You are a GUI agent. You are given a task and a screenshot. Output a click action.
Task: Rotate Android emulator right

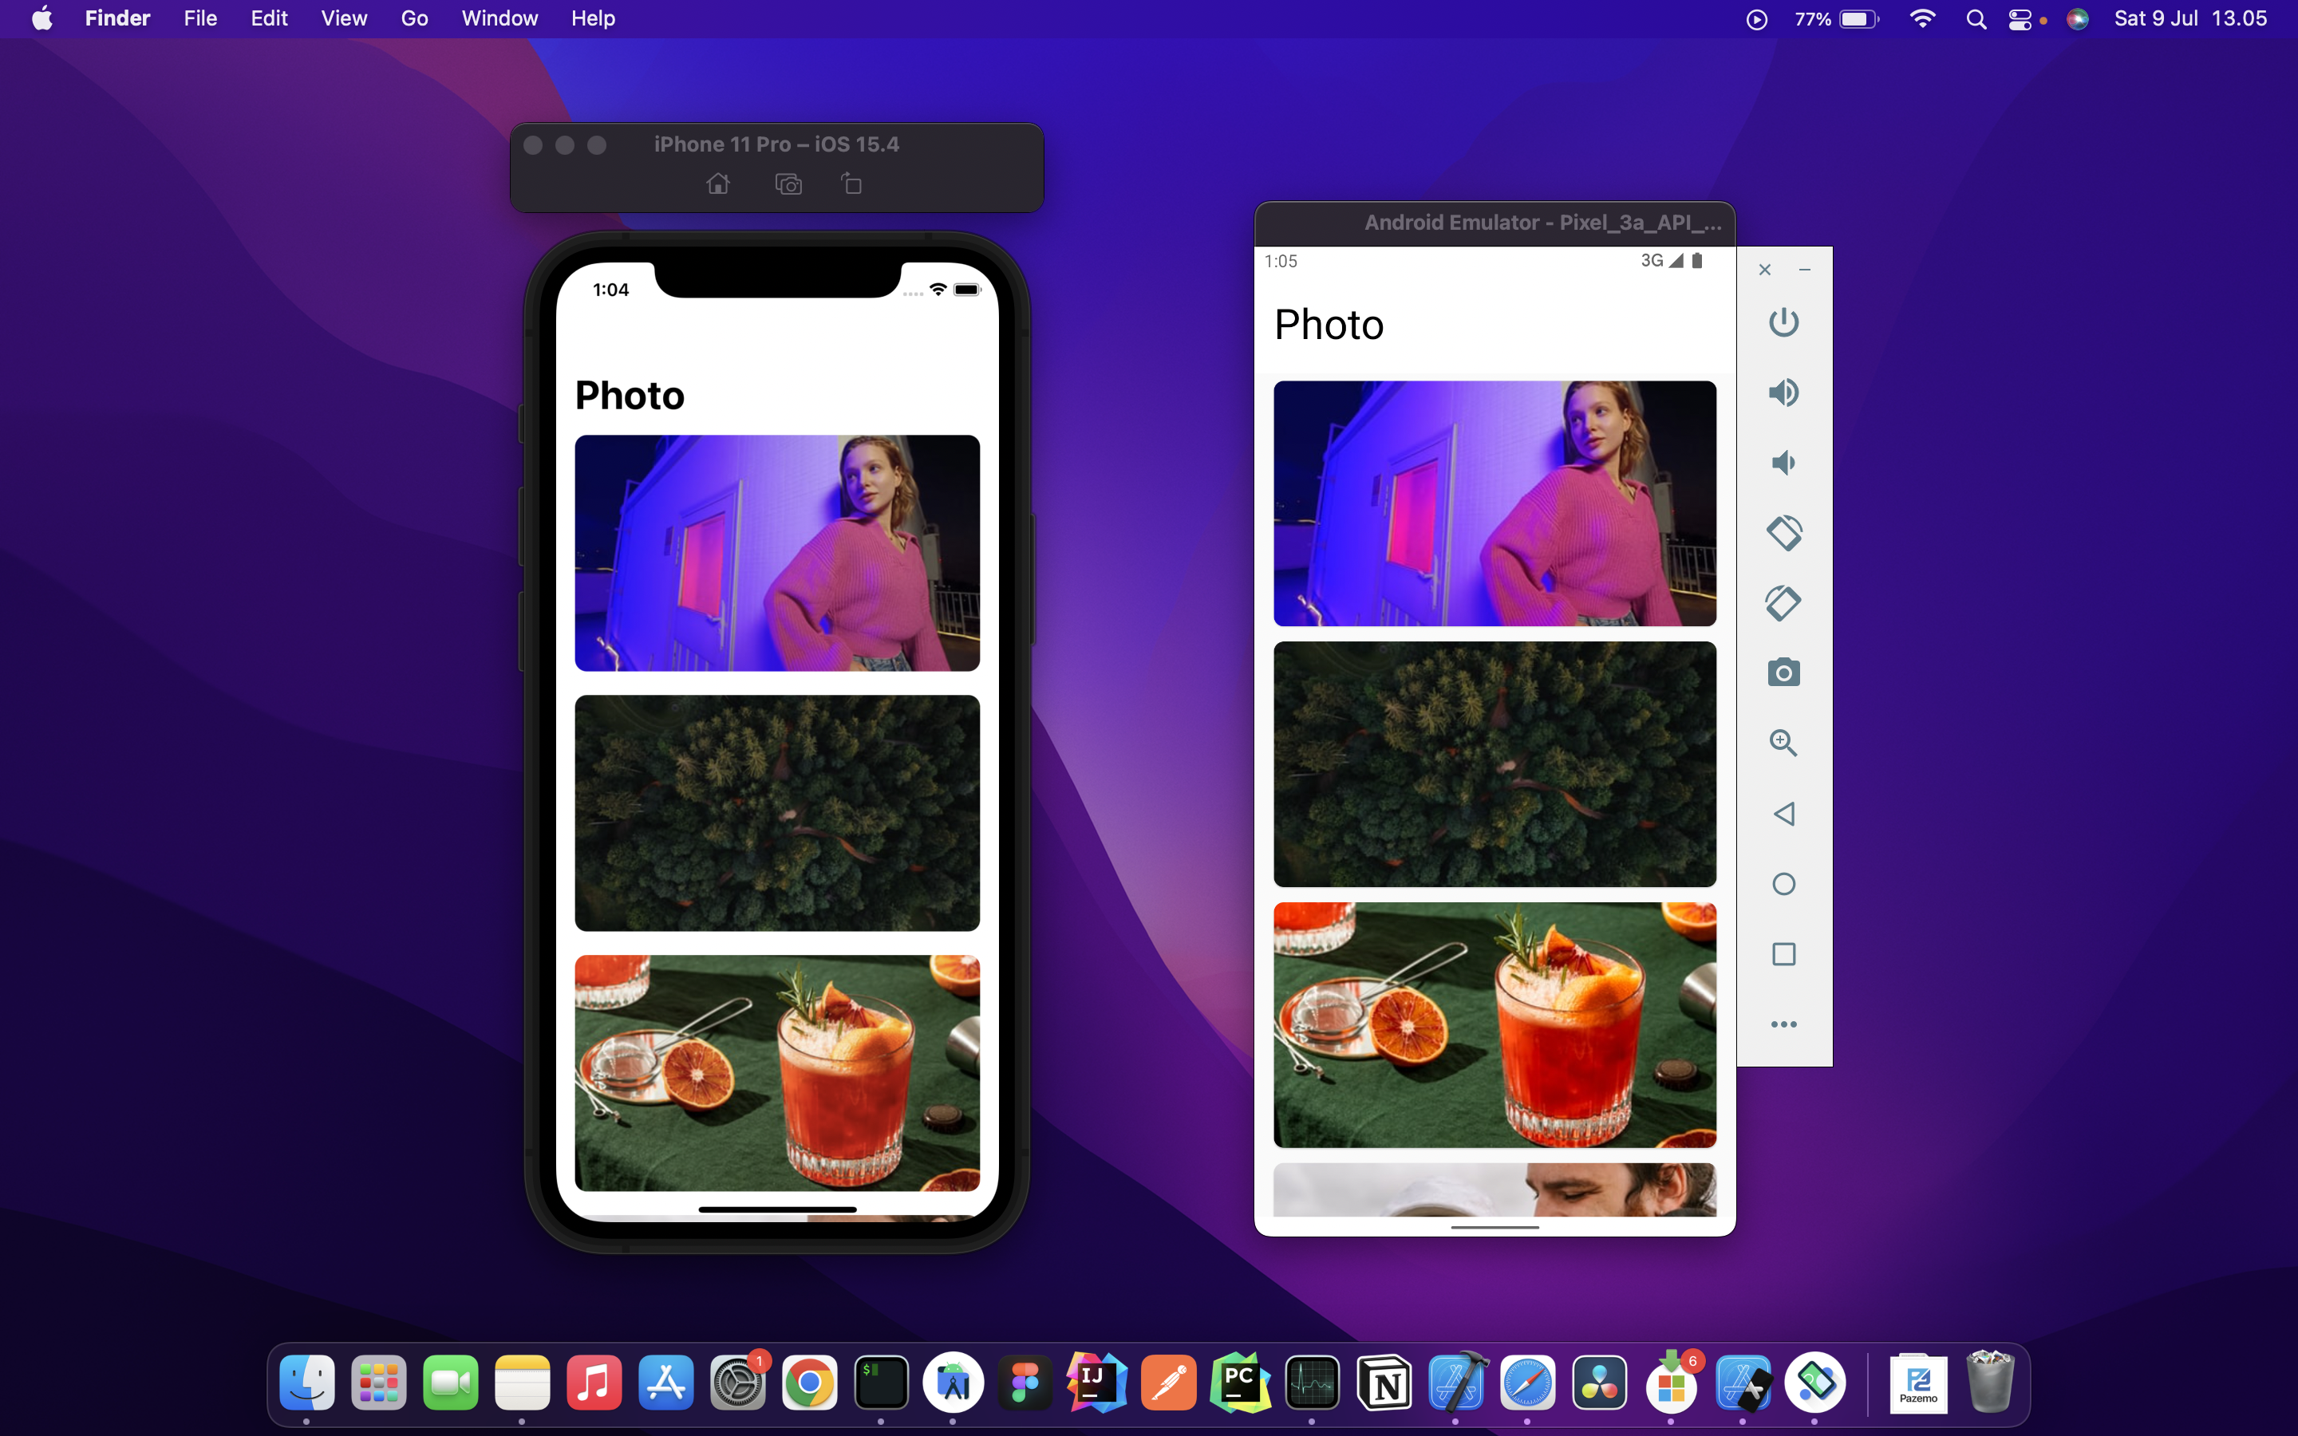coord(1783,602)
